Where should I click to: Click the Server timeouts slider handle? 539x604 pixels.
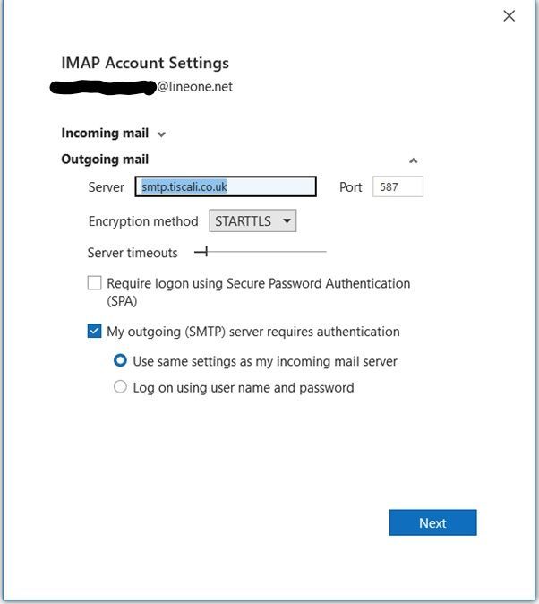click(207, 253)
